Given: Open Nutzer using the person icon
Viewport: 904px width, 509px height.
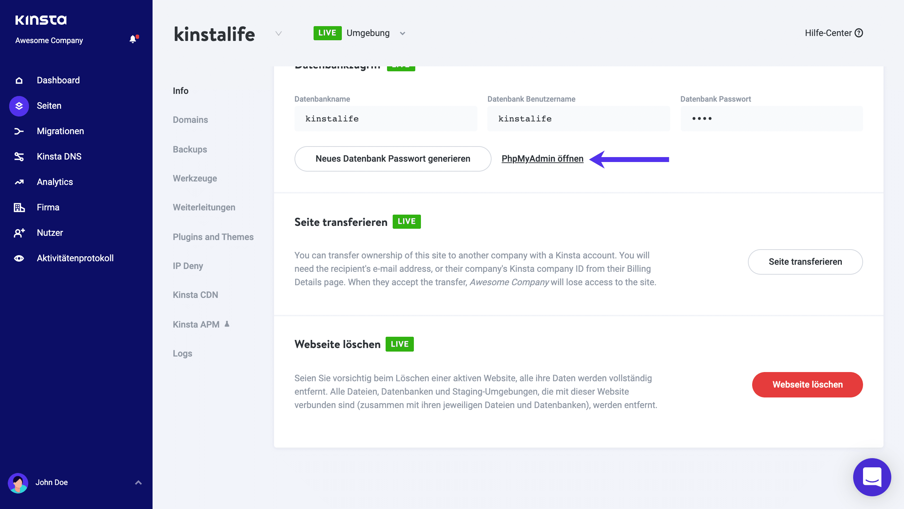Looking at the screenshot, I should click(x=18, y=233).
